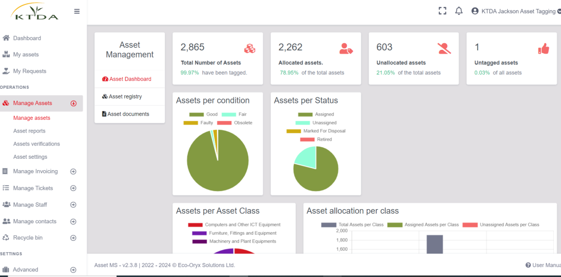
Task: Open Asset reports link in sidebar
Action: coord(29,131)
